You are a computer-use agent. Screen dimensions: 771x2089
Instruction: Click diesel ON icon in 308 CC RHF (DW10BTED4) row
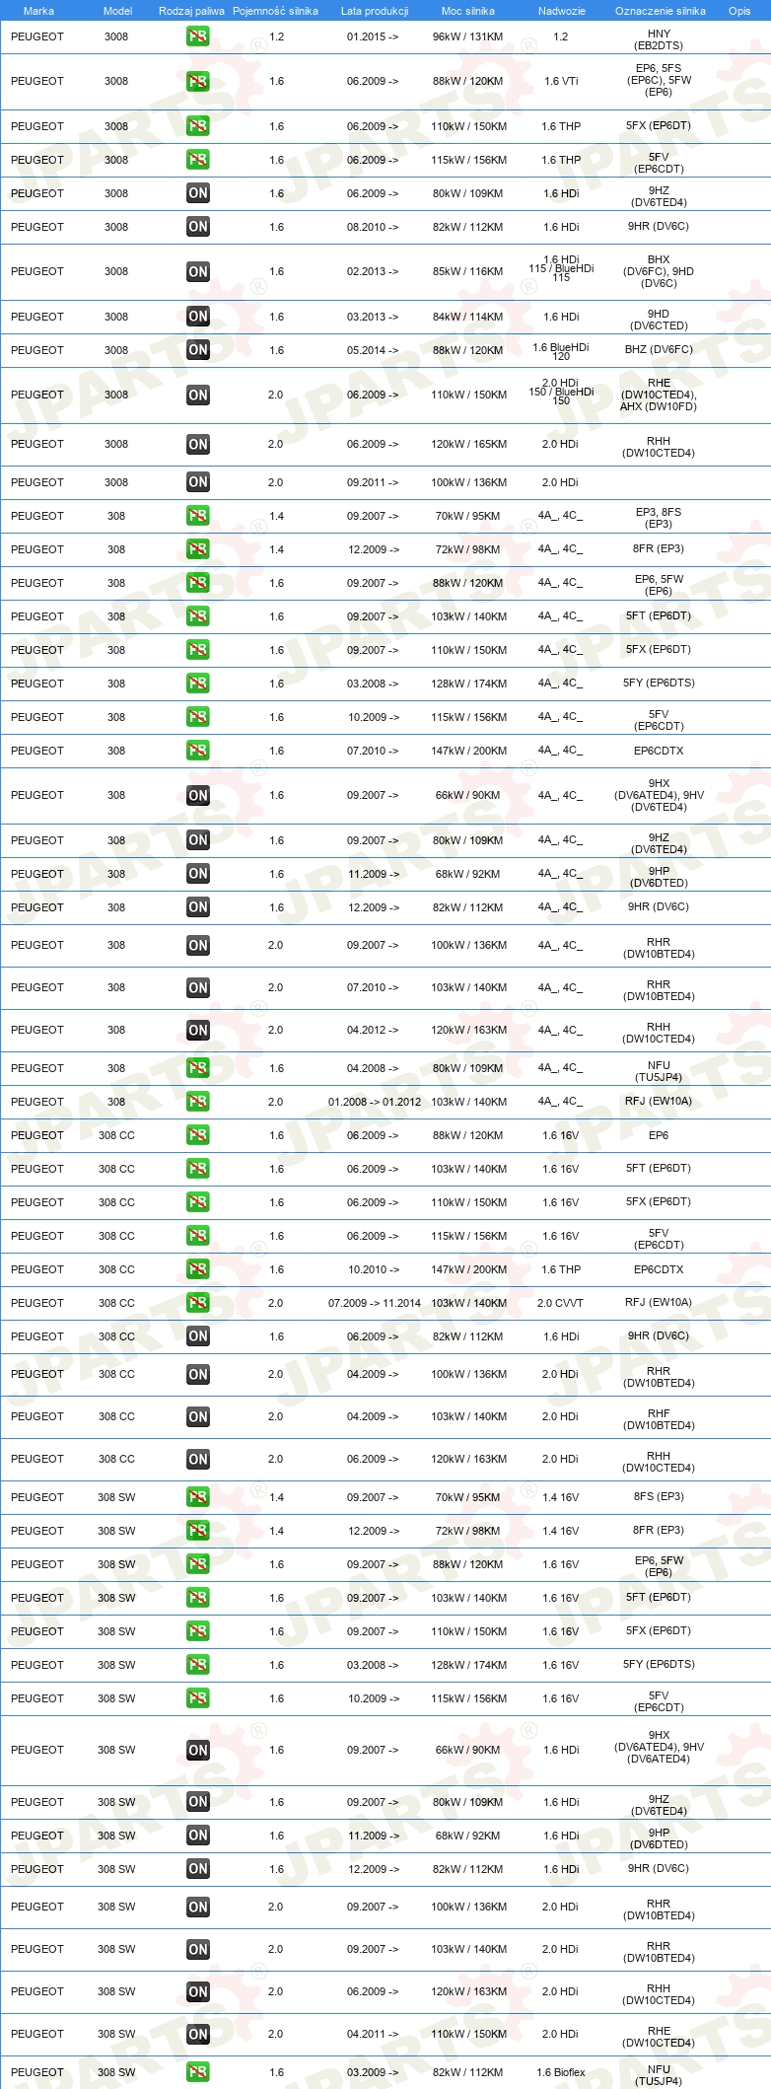coord(197,1416)
